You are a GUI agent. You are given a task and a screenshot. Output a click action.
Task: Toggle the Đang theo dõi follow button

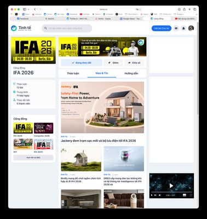pos(82,62)
